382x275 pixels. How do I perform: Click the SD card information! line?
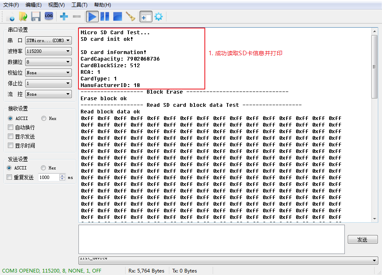click(114, 52)
